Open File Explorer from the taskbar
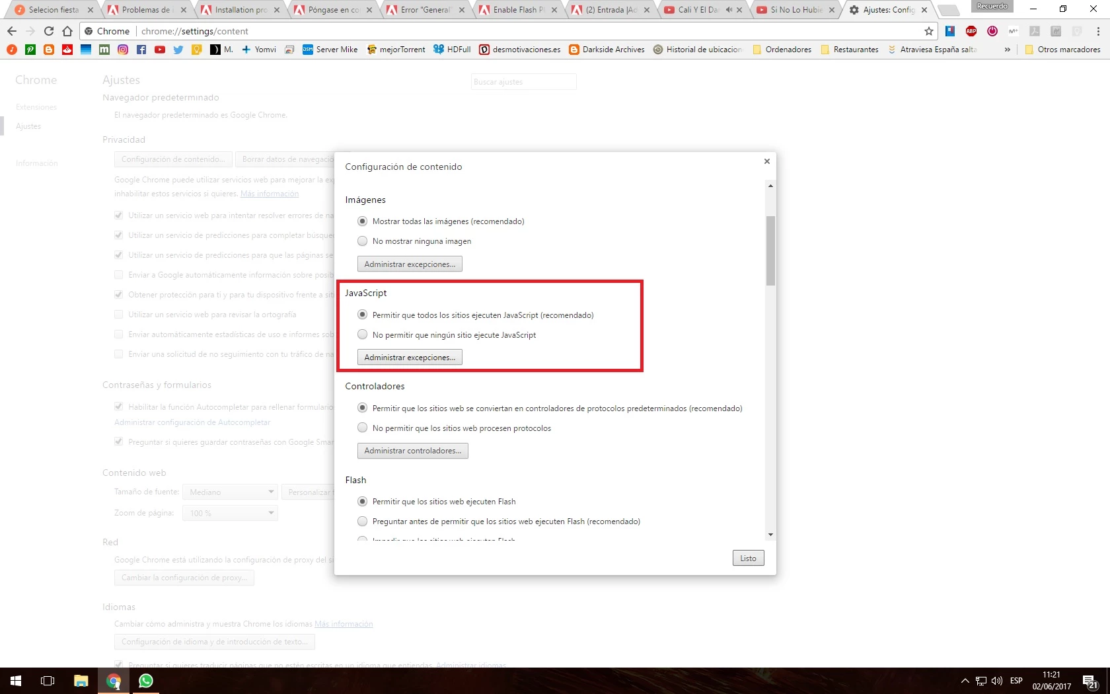 [x=81, y=681]
